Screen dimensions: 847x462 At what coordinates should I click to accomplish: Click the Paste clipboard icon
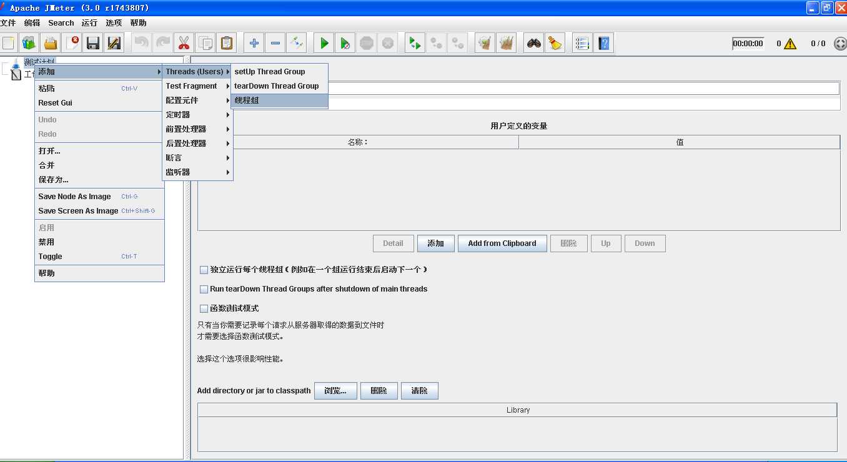point(226,43)
